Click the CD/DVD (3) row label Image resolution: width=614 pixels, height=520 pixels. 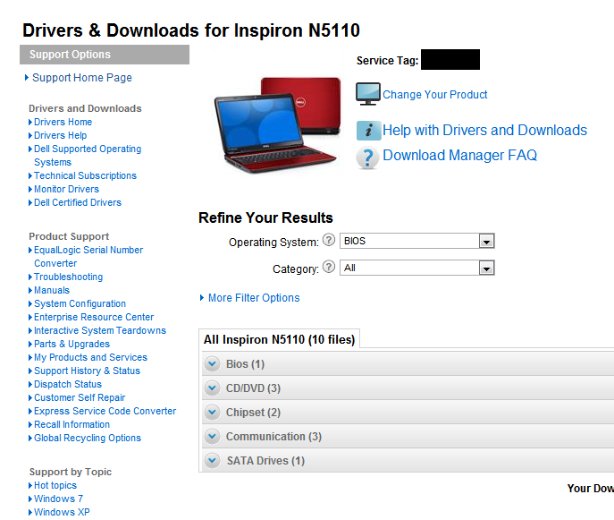click(253, 388)
